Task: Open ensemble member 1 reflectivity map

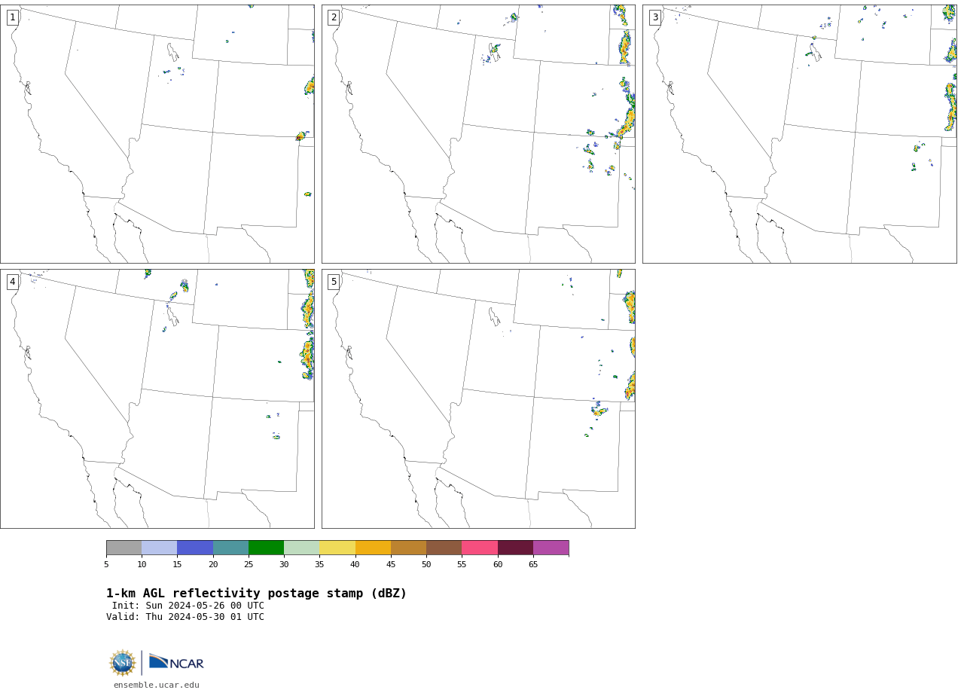Action: [x=157, y=134]
